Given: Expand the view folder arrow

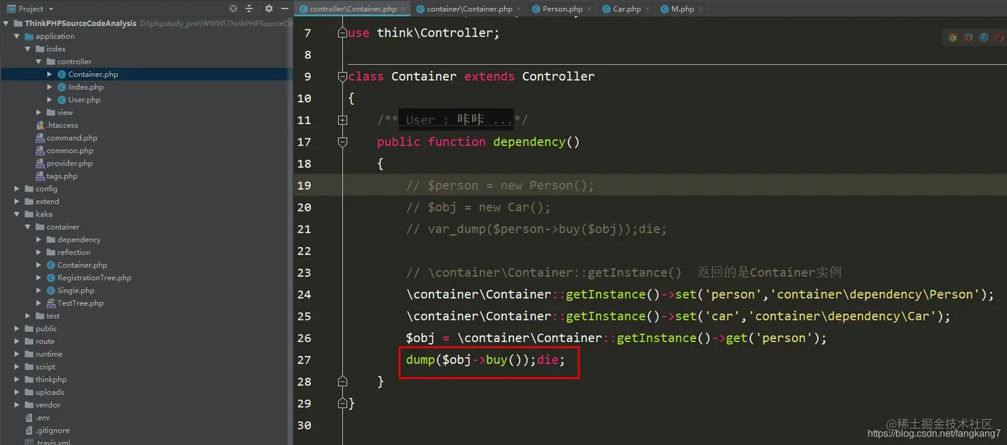Looking at the screenshot, I should click(x=39, y=112).
